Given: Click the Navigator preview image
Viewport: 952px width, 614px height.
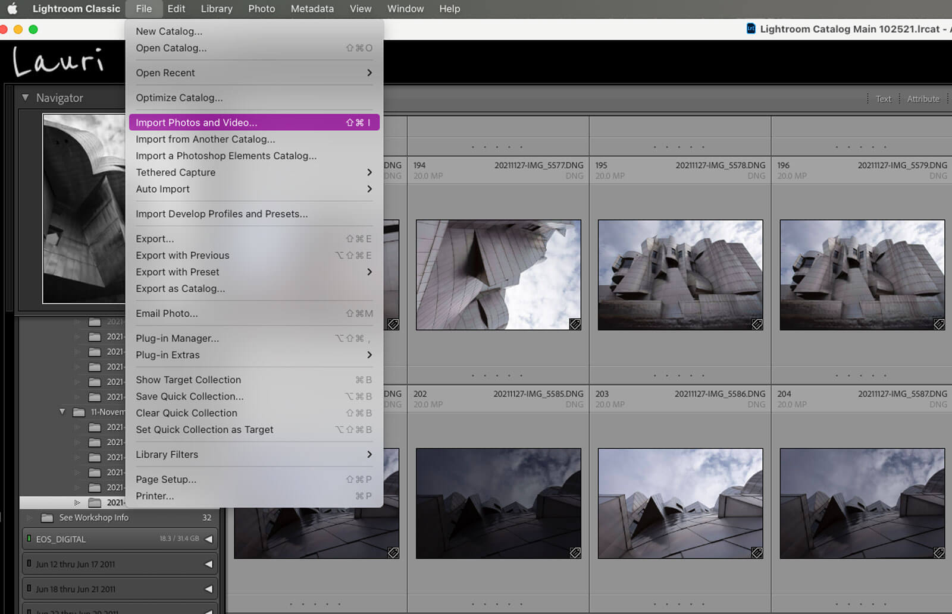Looking at the screenshot, I should point(83,209).
